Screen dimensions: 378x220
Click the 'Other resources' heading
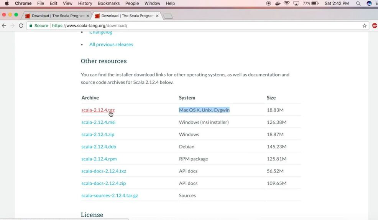click(x=104, y=61)
